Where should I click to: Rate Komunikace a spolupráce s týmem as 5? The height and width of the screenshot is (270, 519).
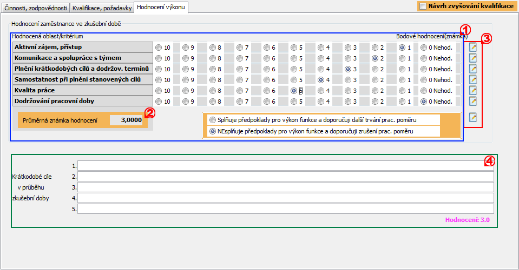294,58
